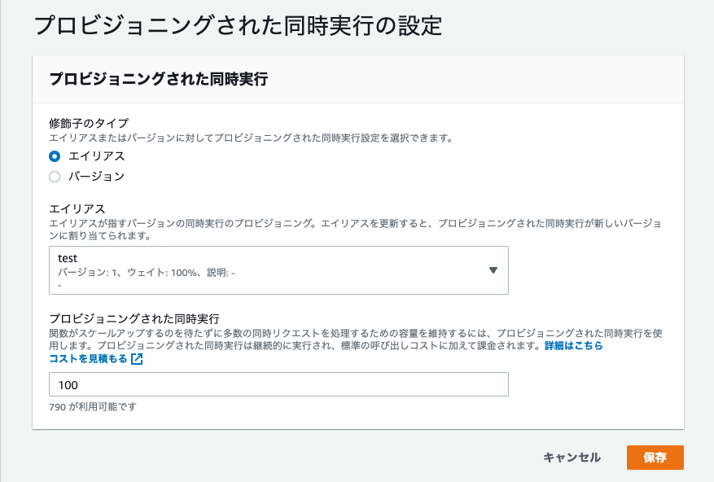Select the エイリアス radio button
The image size is (714, 482).
55,156
